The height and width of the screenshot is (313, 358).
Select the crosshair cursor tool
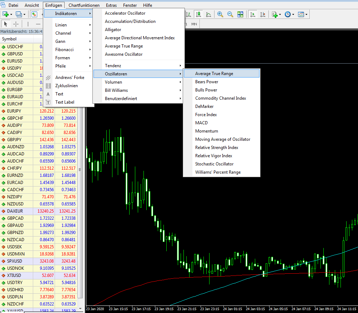pos(16,24)
